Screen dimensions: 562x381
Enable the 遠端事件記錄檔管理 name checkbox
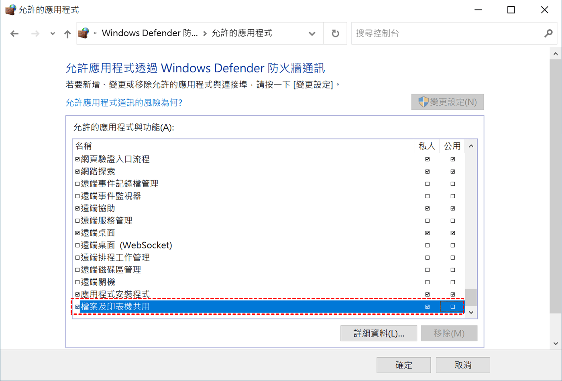tap(77, 184)
